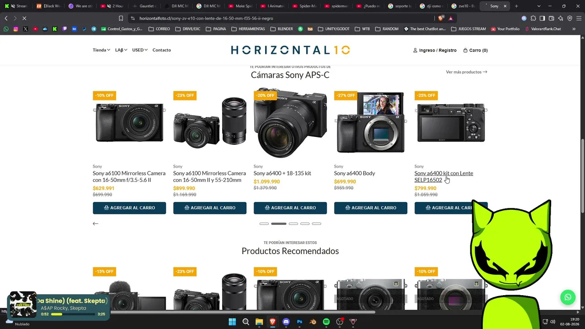Stop loading the page
Viewport: 585px width, 329px height.
24,18
